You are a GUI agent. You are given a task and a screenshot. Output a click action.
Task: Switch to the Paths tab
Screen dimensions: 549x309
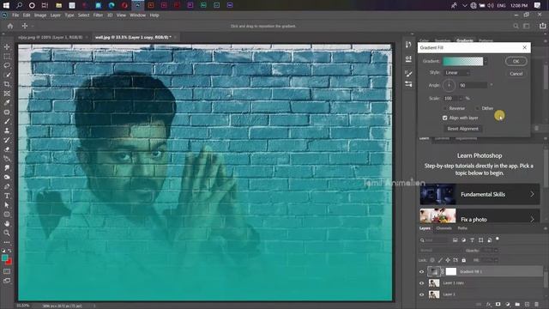tap(462, 228)
